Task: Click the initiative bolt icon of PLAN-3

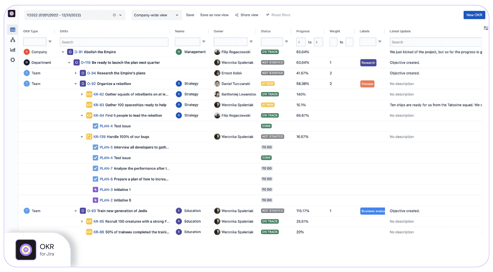Action: pyautogui.click(x=95, y=190)
